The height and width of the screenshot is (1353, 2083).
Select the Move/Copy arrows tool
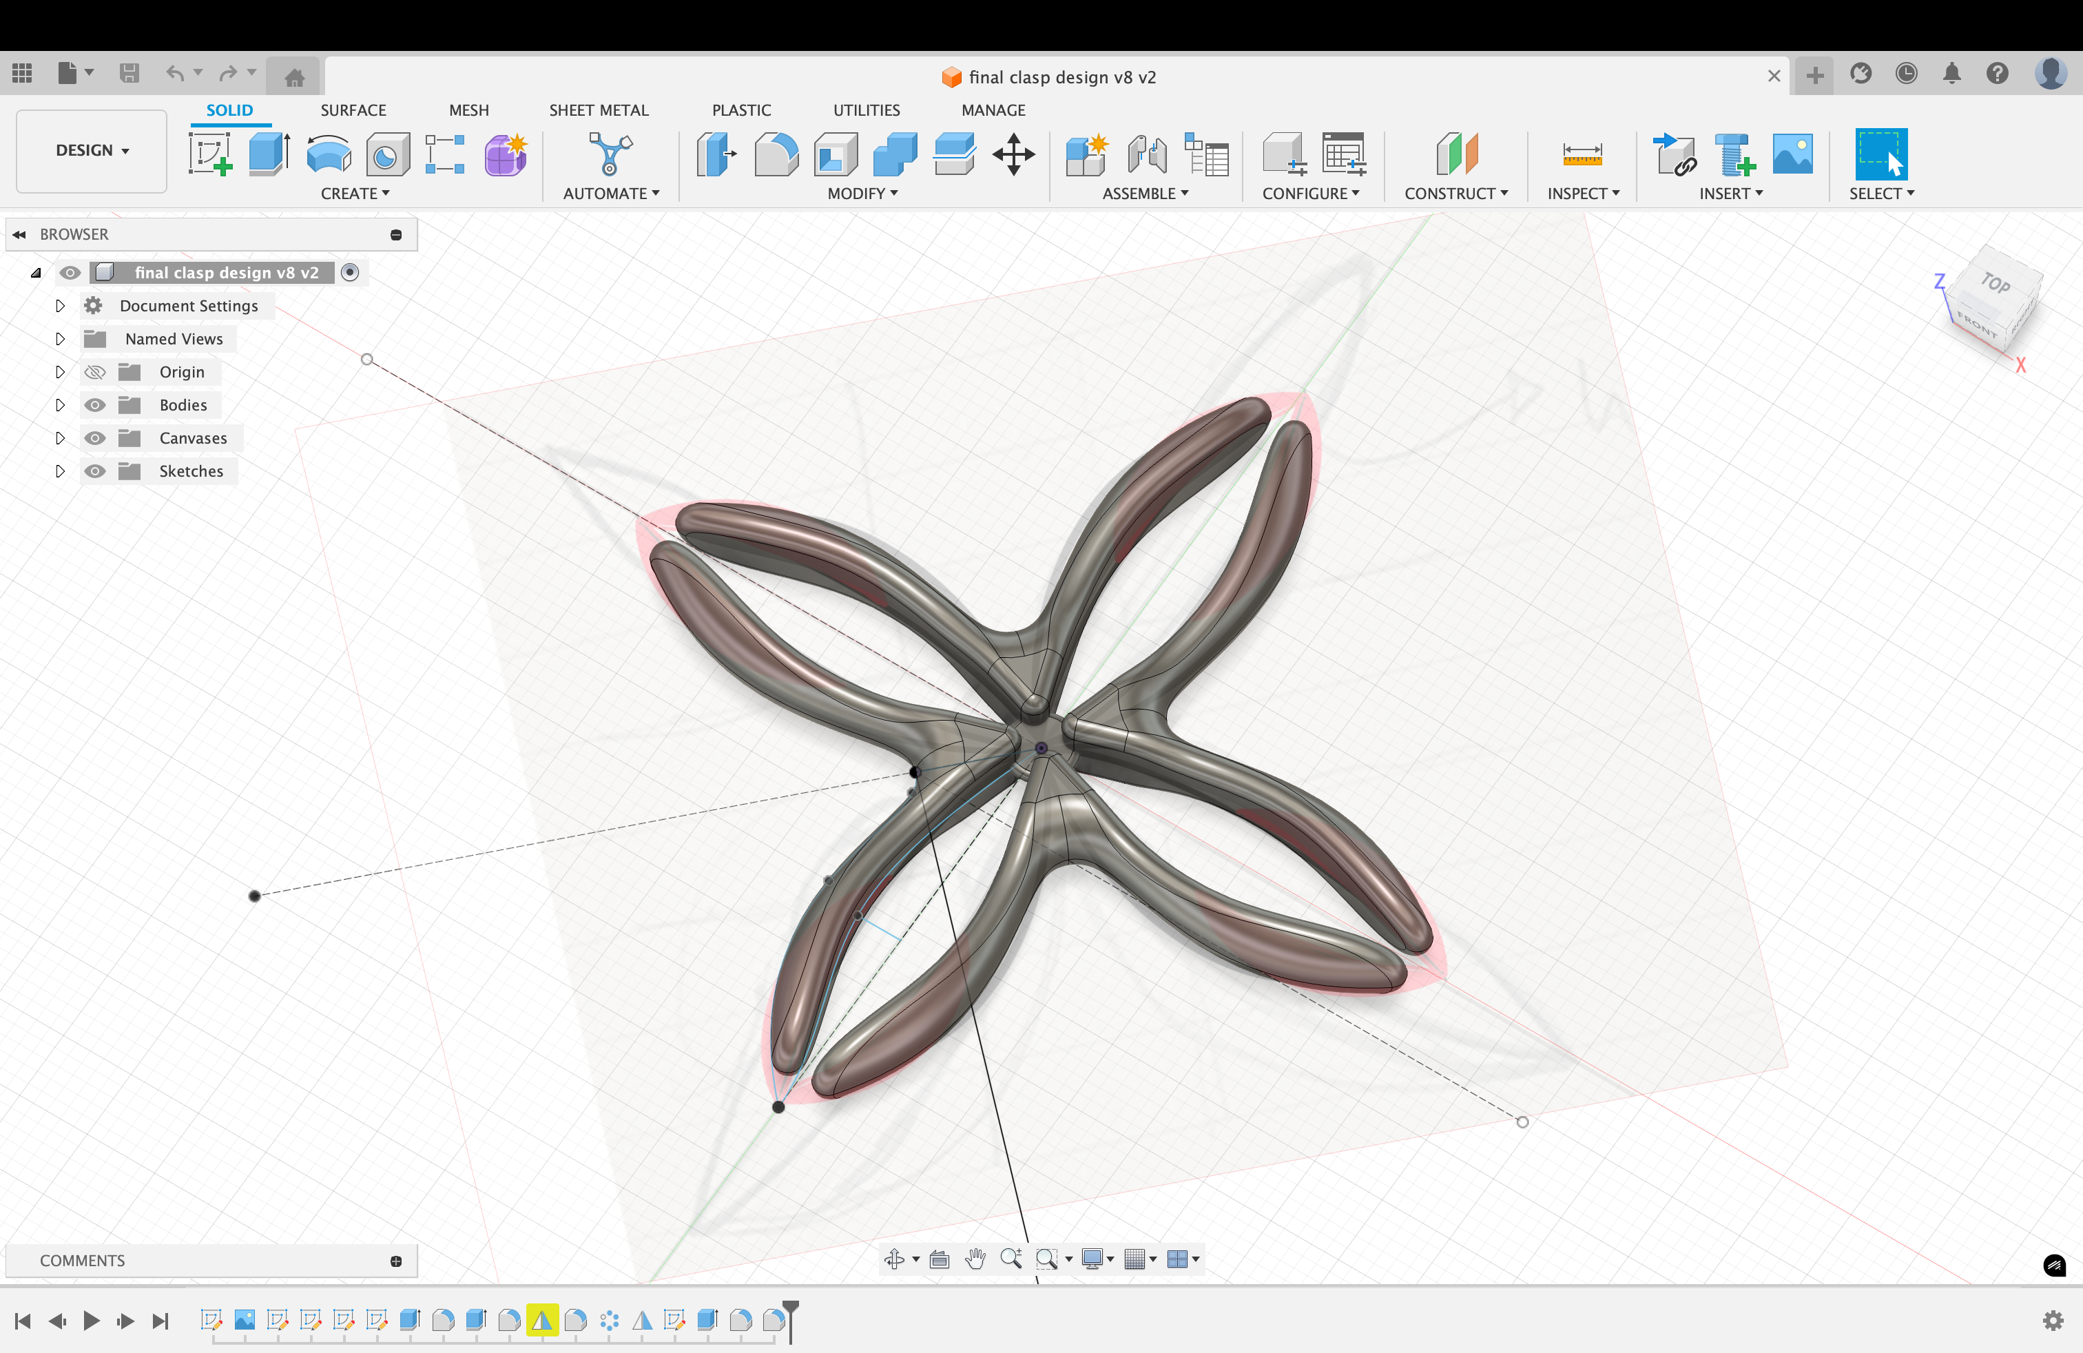pos(1013,155)
